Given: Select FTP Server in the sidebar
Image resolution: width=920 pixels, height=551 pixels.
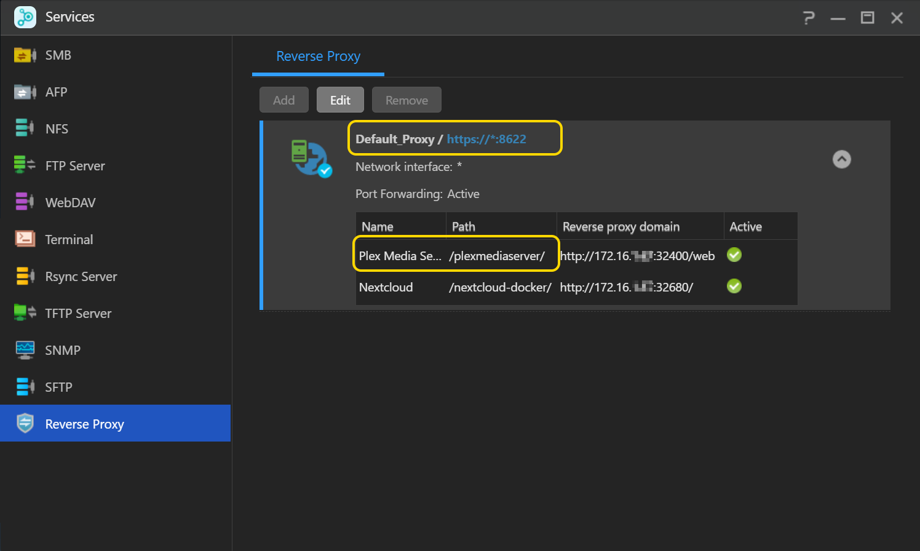Looking at the screenshot, I should (116, 166).
